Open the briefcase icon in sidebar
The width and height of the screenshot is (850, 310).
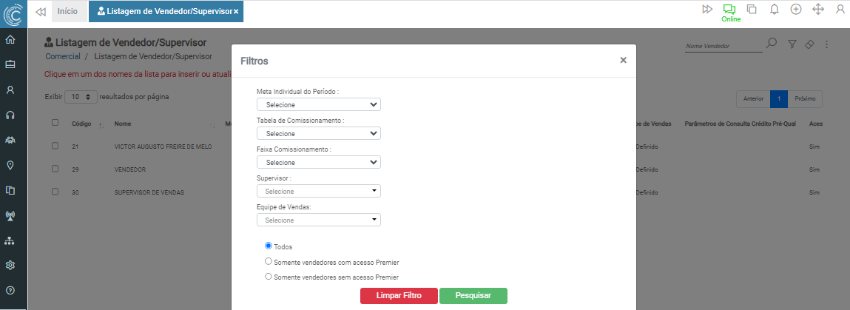click(x=10, y=64)
